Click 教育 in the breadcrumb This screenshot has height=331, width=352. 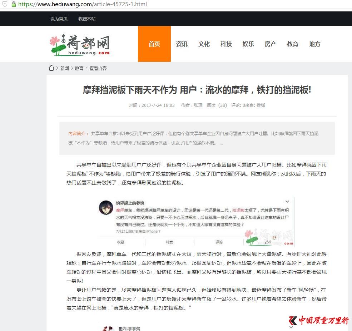(79, 68)
